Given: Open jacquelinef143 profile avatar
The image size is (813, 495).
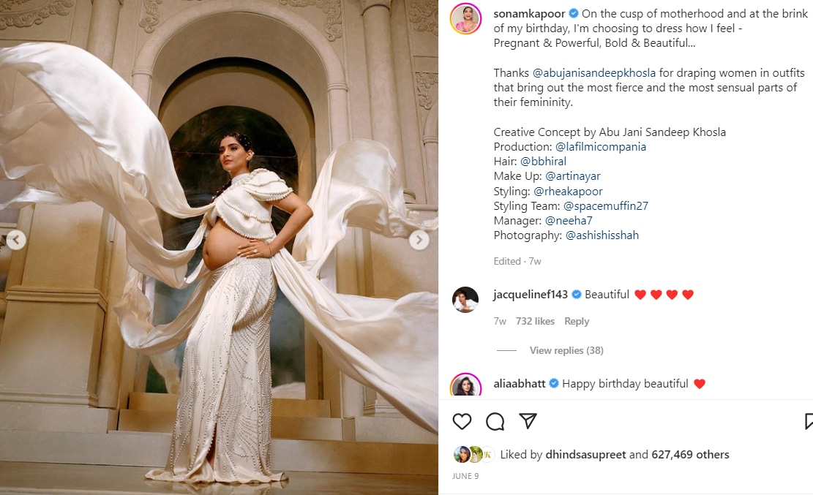Looking at the screenshot, I should [465, 300].
